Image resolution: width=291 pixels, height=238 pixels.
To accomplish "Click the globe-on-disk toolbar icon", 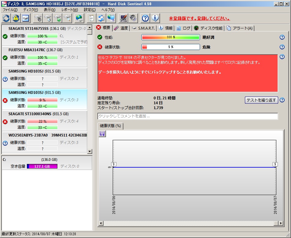I will [x=79, y=18].
